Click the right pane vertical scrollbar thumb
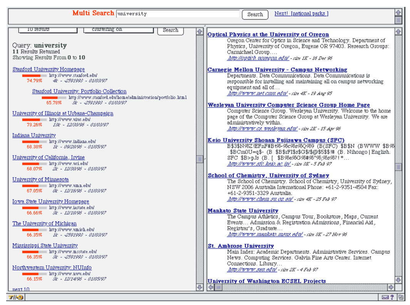Image resolution: width=410 pixels, height=305 pixels. 398,167
